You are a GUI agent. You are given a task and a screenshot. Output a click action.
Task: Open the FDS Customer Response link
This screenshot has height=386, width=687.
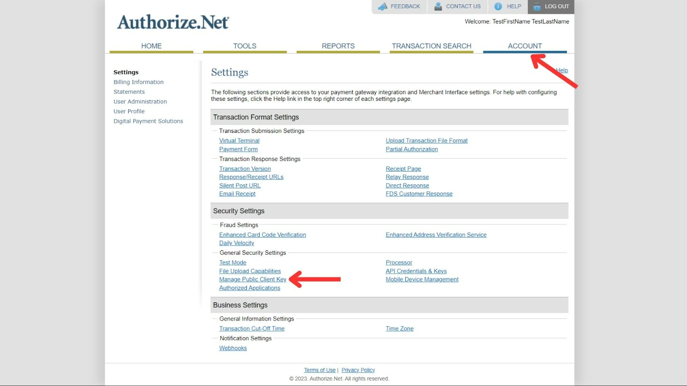419,194
